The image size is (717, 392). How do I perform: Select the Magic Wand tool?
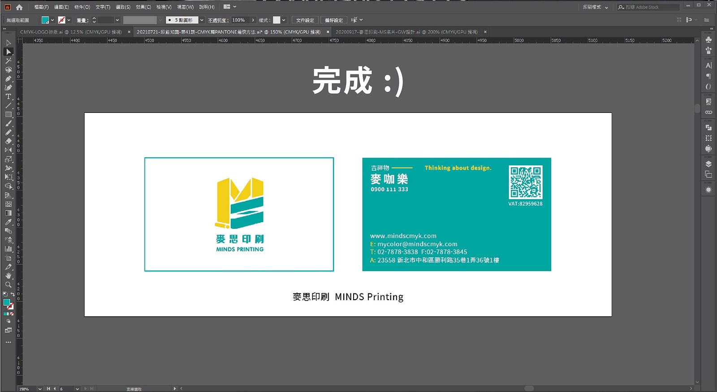(8, 61)
